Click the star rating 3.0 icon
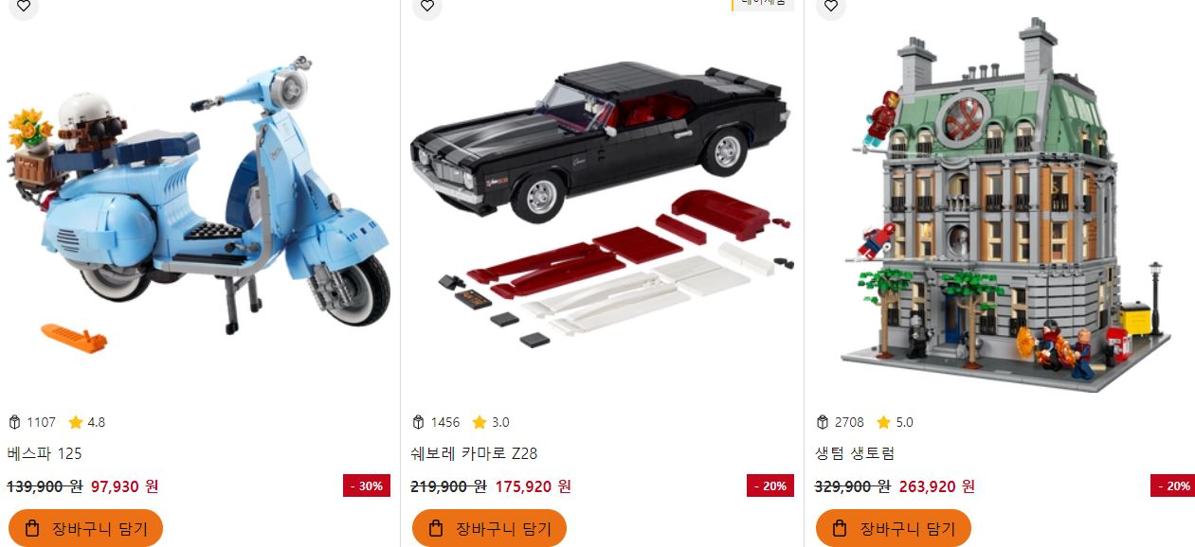This screenshot has height=547, width=1195. pos(480,422)
